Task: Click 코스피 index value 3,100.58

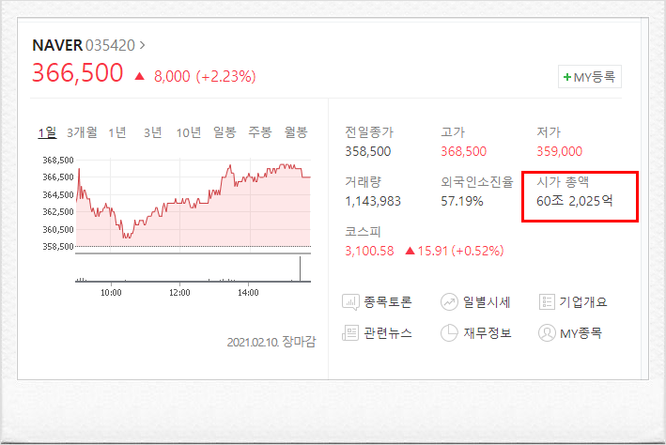Action: [369, 251]
